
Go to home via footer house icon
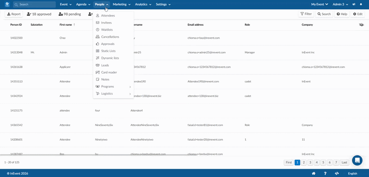click(314, 173)
